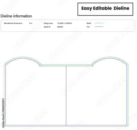
Task: Pick the green Bleed line sample
Action: coord(99,23)
